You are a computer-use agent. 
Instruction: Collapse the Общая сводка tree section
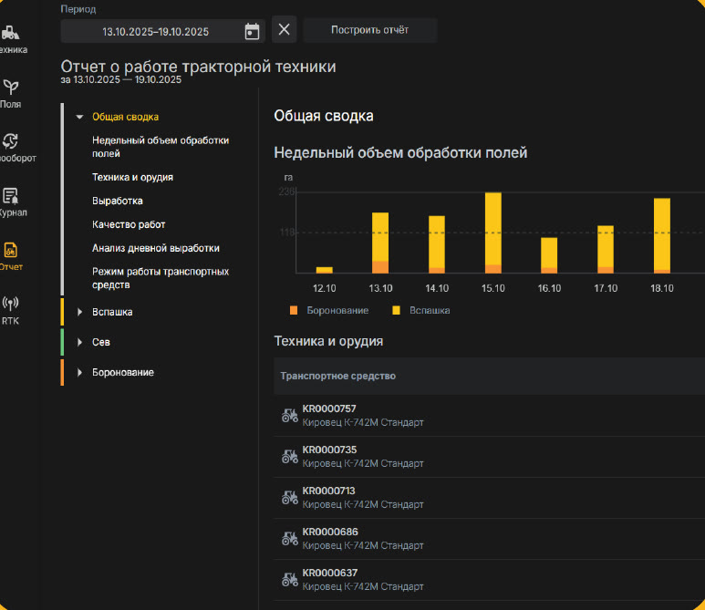79,117
